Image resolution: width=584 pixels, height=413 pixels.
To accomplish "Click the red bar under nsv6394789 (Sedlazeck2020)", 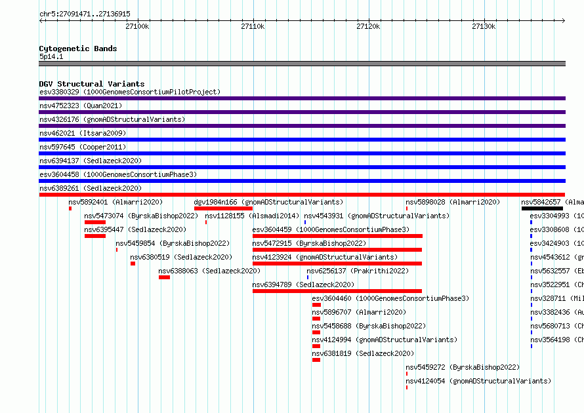I will (337, 291).
